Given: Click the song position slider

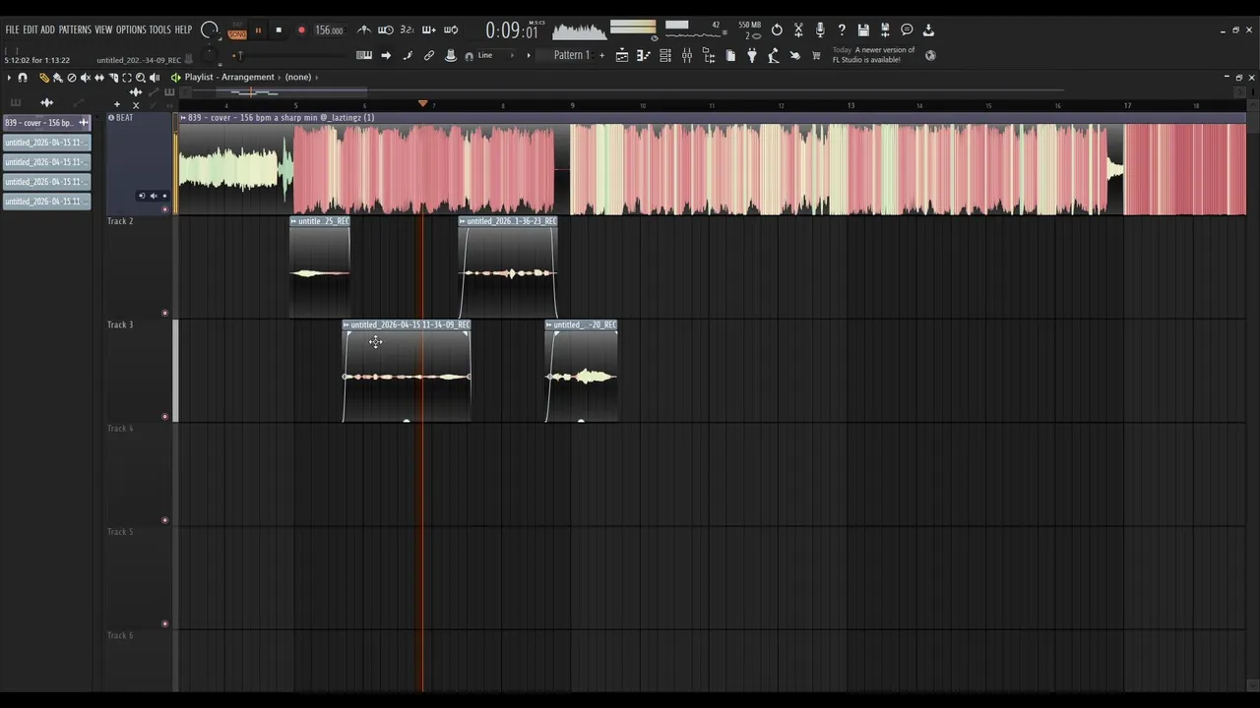Looking at the screenshot, I should [291, 56].
